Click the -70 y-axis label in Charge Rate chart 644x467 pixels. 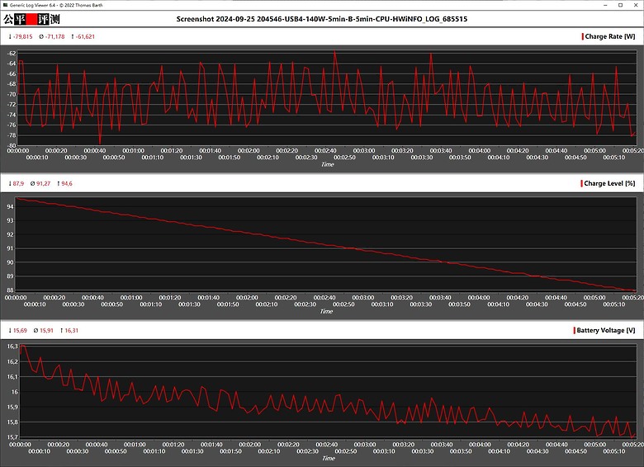[x=12, y=94]
